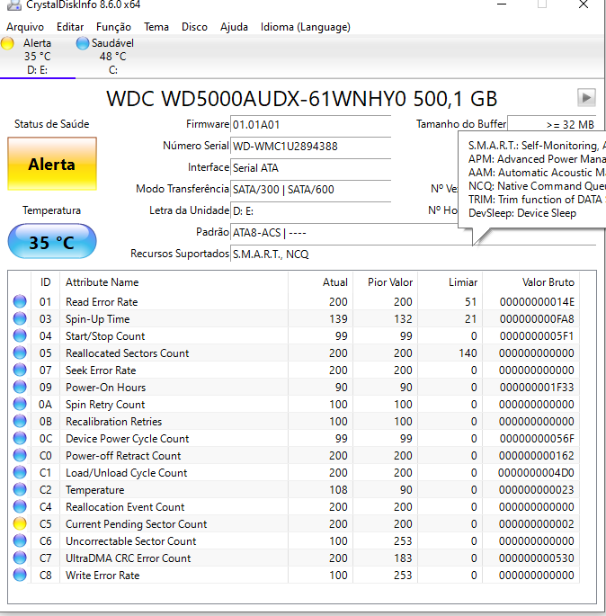Viewport: 606px width, 616px height.
Task: Click status orb for Recalibration Retries row
Action: click(x=20, y=421)
